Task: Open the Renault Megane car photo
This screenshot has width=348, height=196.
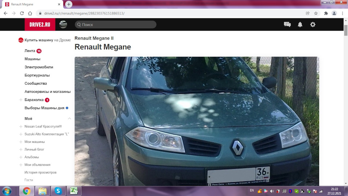Action: (196, 121)
